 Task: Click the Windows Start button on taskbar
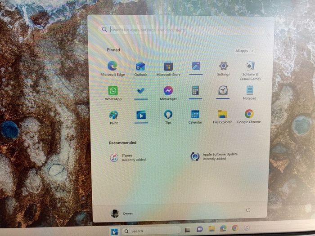tap(114, 232)
